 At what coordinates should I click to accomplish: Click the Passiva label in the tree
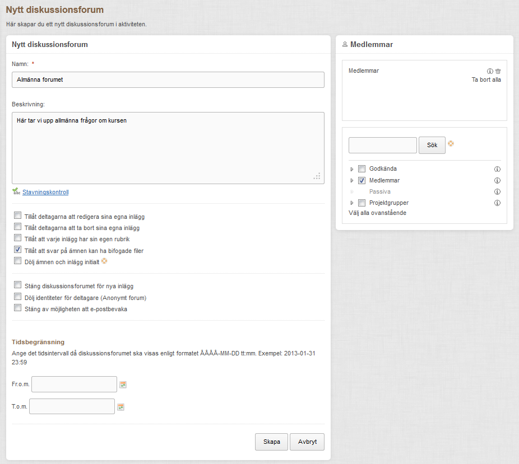pyautogui.click(x=380, y=191)
